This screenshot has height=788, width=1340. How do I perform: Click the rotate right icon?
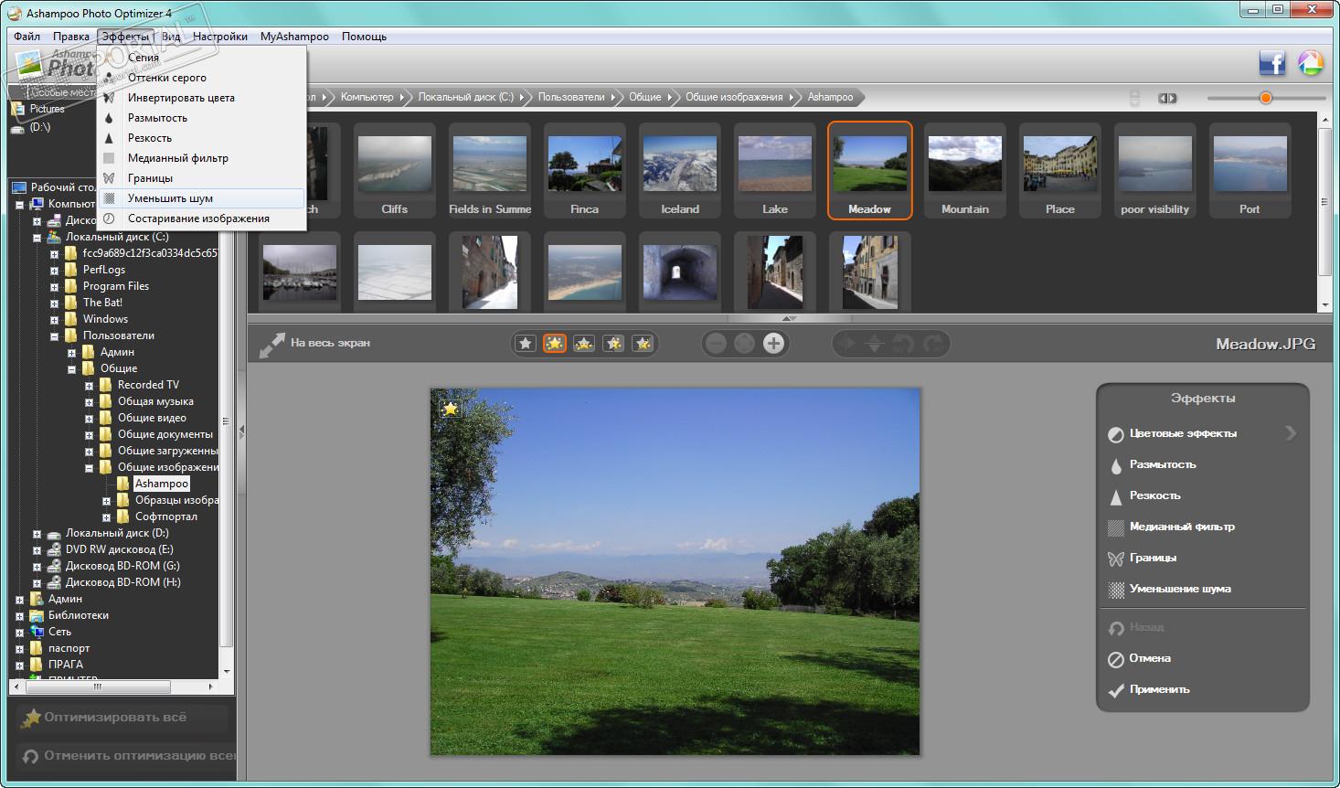[933, 344]
